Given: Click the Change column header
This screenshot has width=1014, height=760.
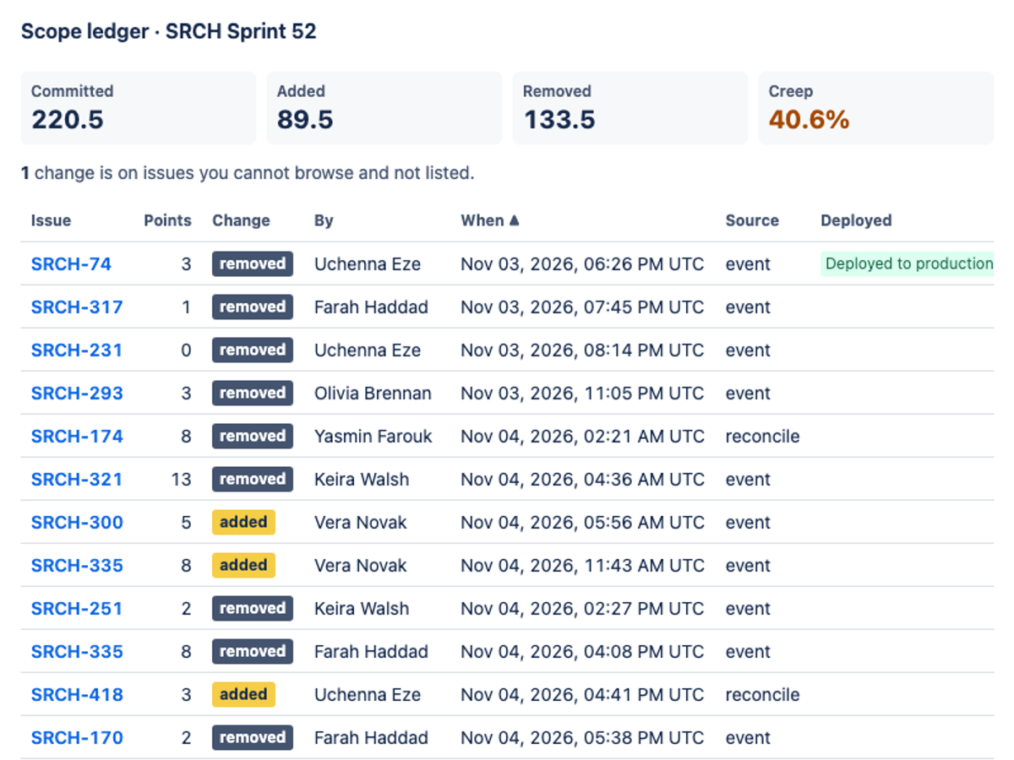Looking at the screenshot, I should coord(241,220).
